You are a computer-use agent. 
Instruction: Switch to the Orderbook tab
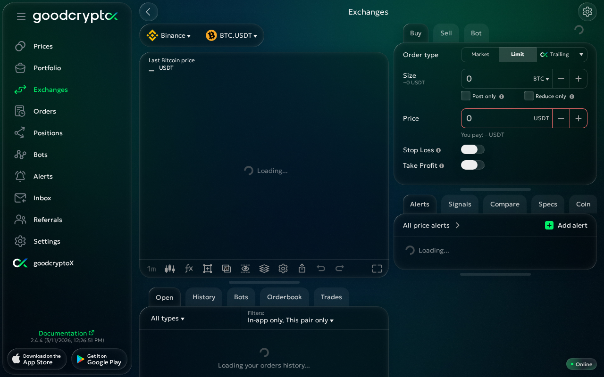285,297
